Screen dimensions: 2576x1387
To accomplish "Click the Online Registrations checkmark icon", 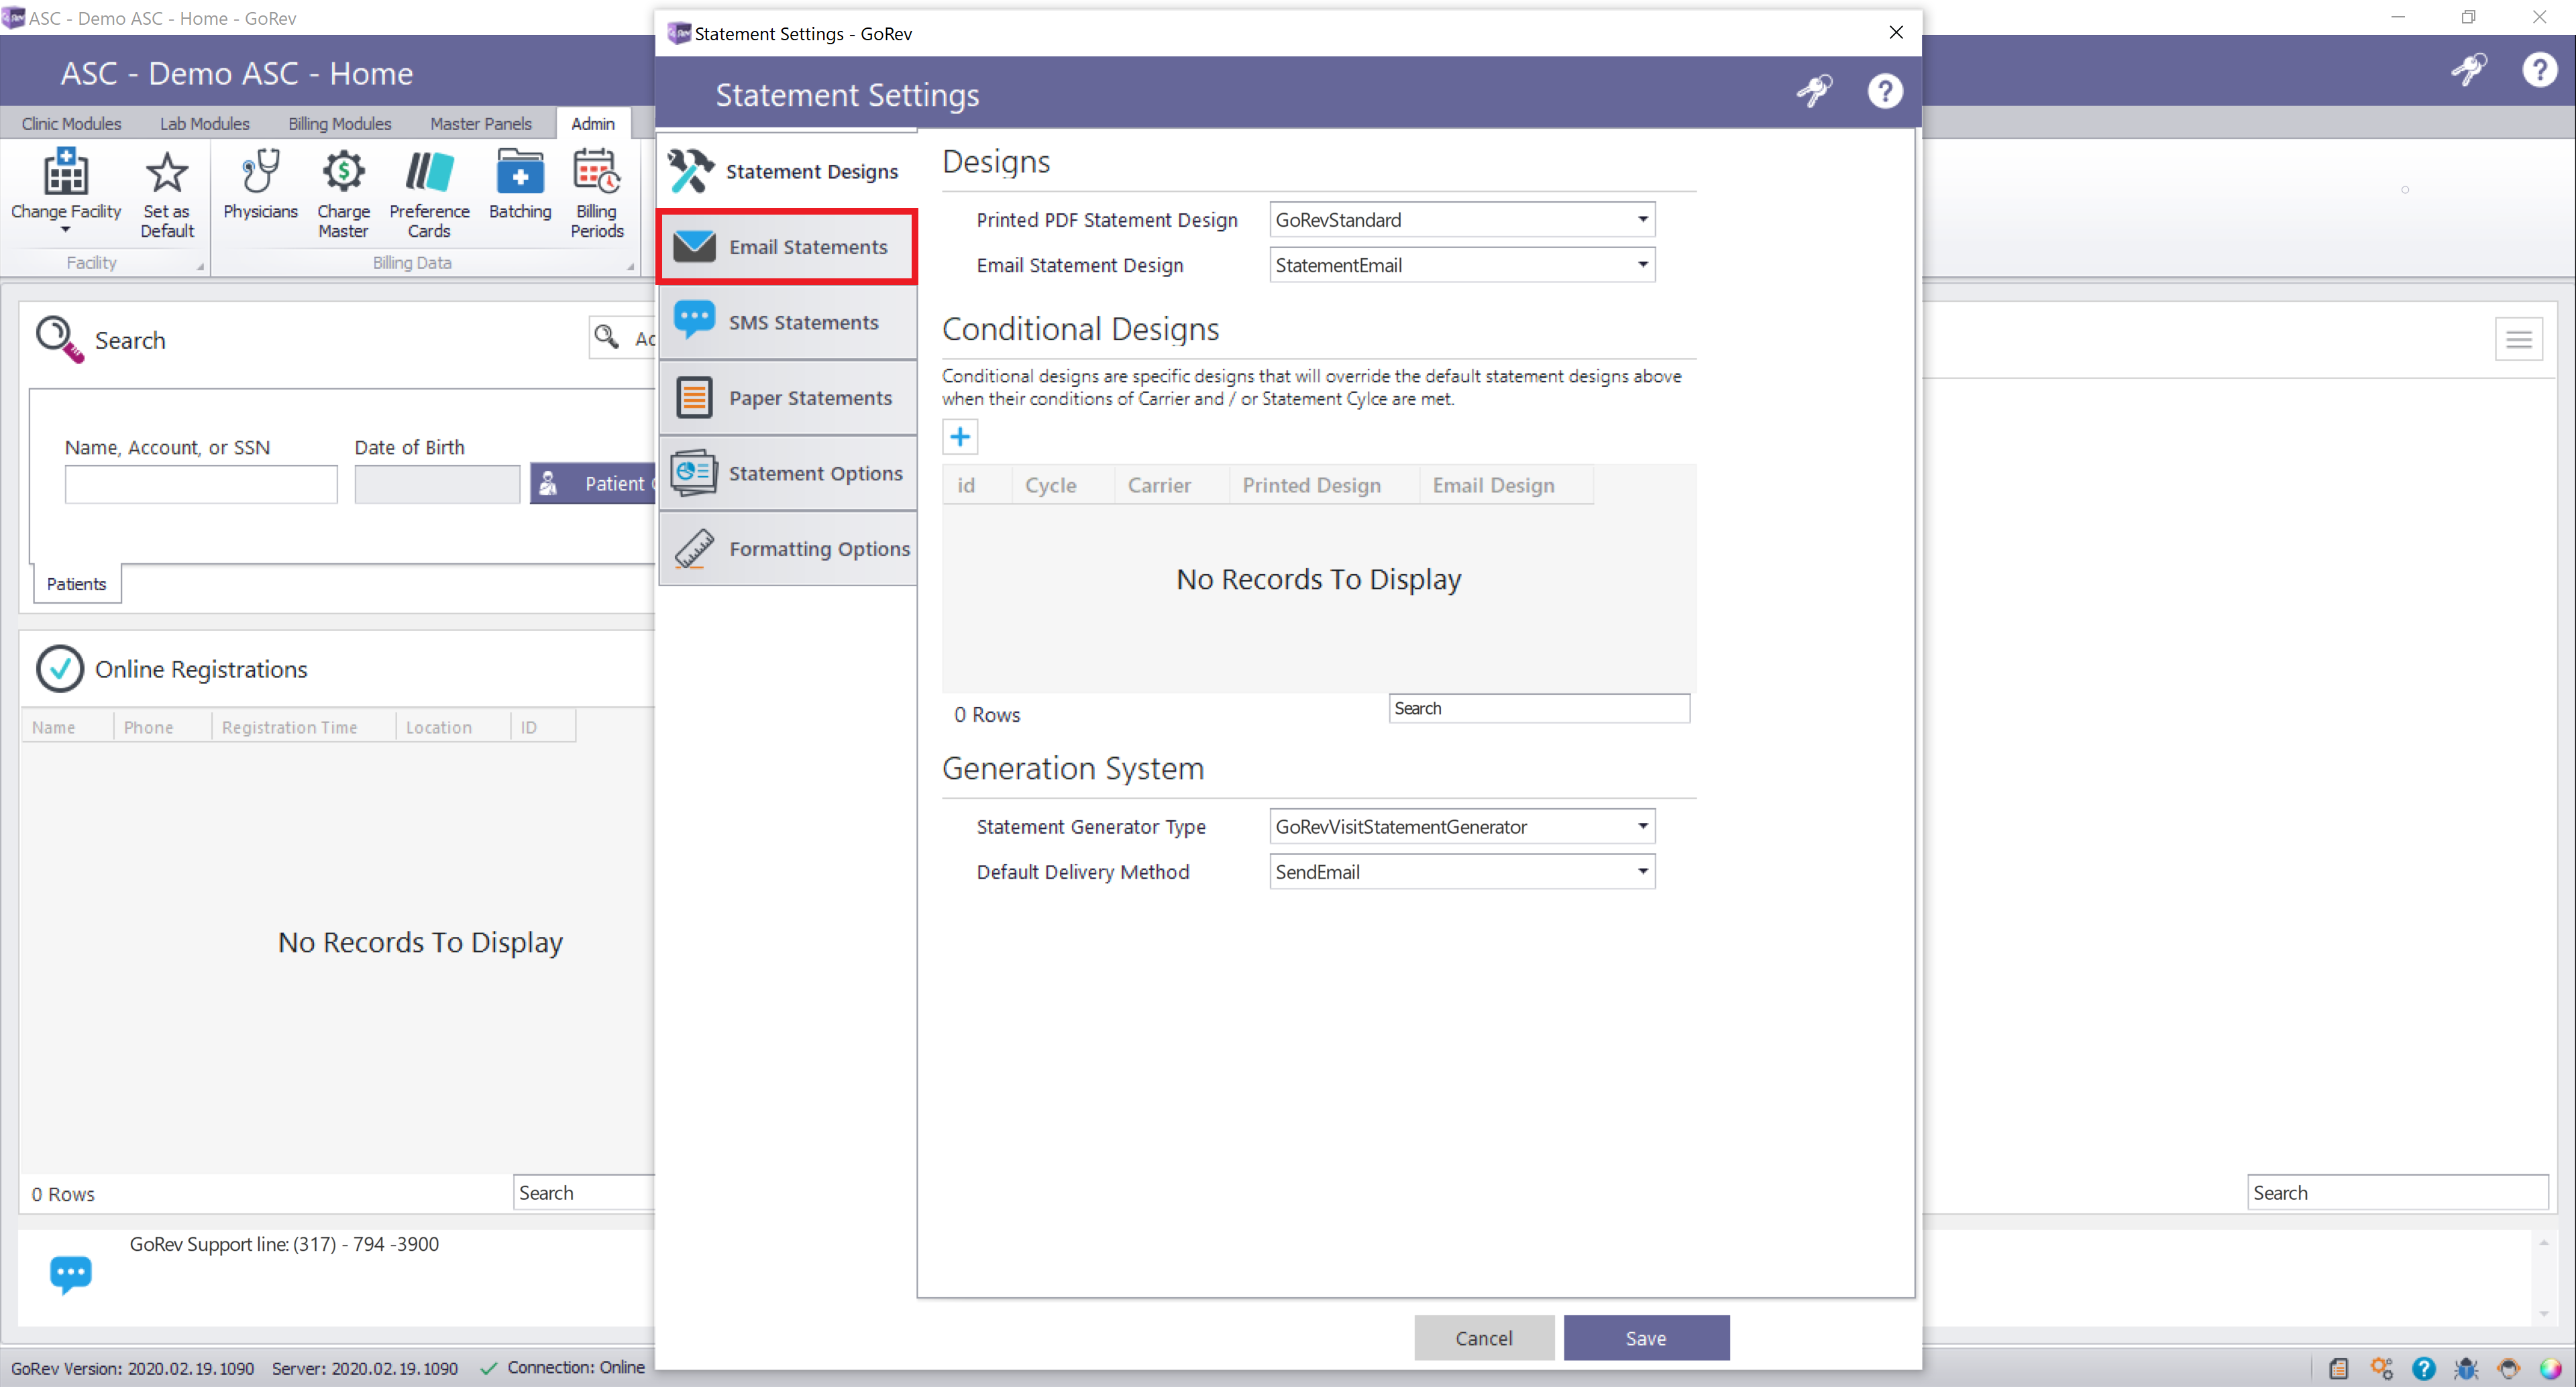I will [x=60, y=669].
